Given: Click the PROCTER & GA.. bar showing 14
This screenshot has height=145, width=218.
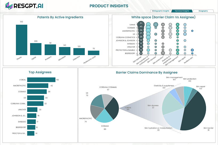Looking at the screenshot, I should [31, 133].
